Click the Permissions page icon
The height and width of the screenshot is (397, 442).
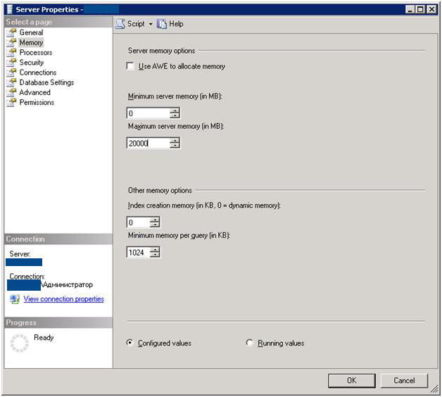tap(11, 102)
